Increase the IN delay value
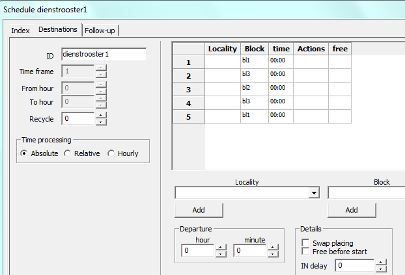The height and width of the screenshot is (275, 405). [x=381, y=262]
